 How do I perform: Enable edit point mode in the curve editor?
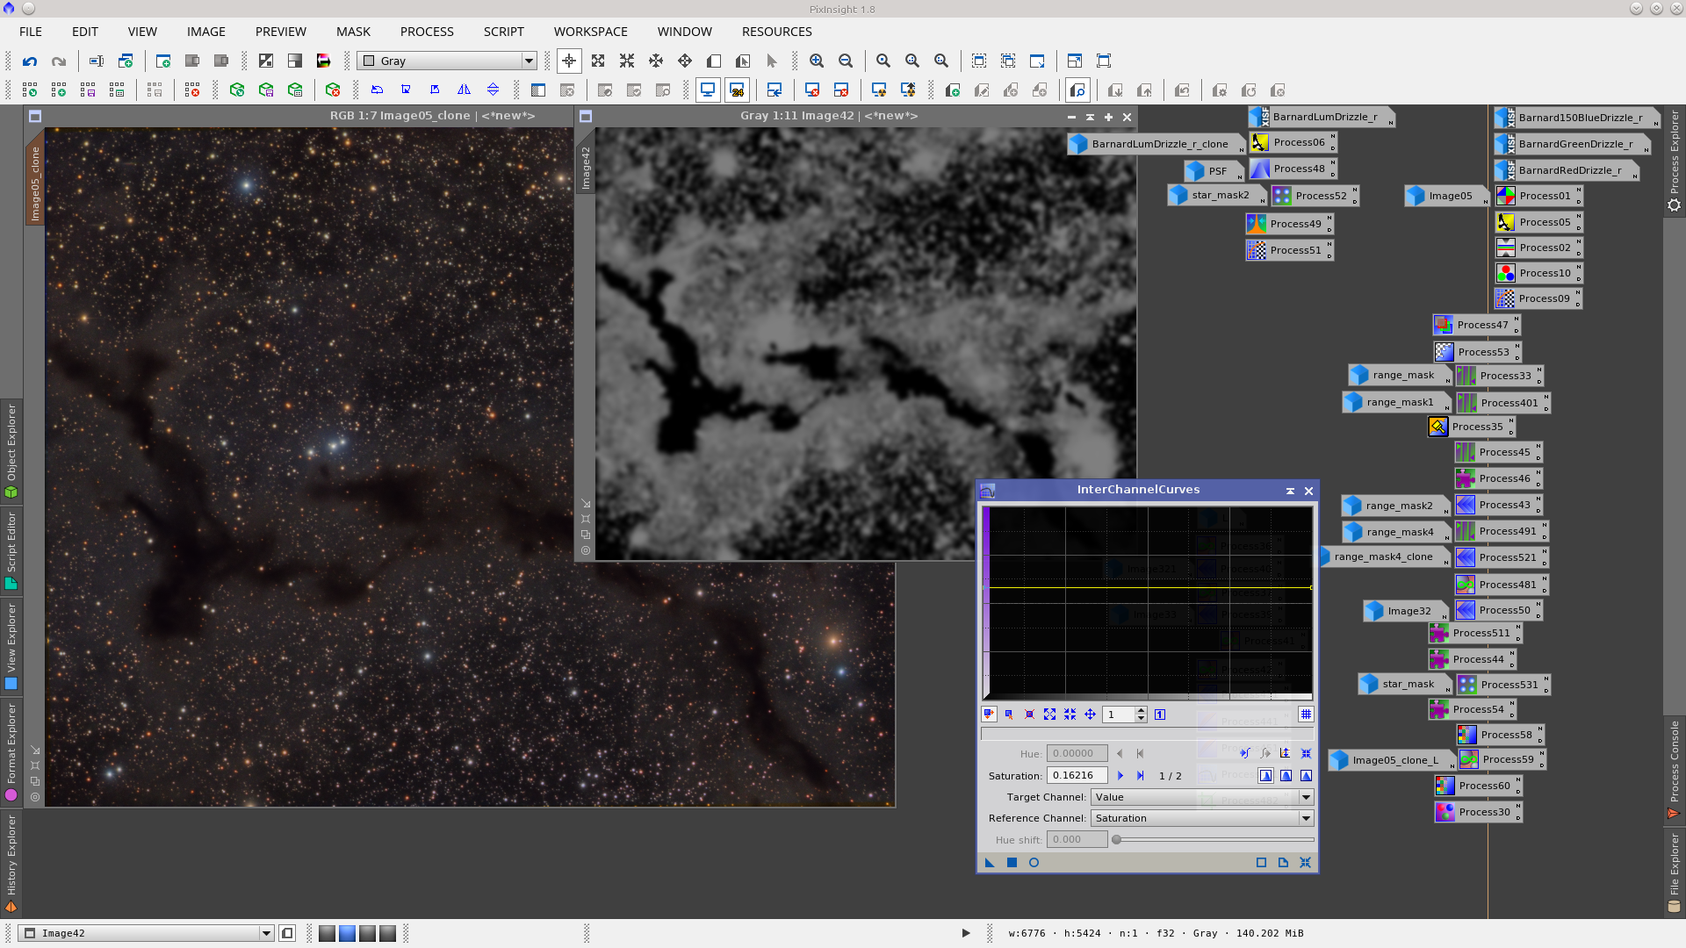pyautogui.click(x=989, y=715)
